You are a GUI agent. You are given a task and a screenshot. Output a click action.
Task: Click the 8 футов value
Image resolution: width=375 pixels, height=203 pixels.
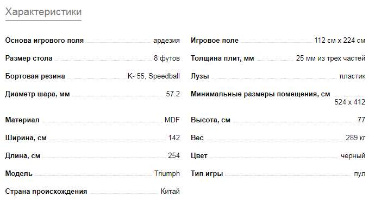(167, 58)
